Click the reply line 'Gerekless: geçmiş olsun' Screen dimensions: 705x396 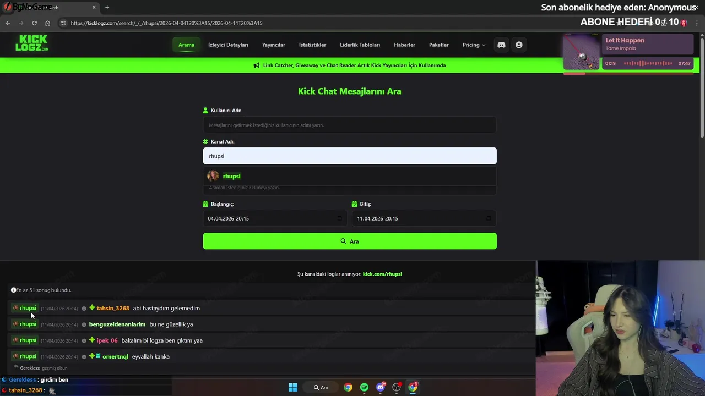pos(44,368)
